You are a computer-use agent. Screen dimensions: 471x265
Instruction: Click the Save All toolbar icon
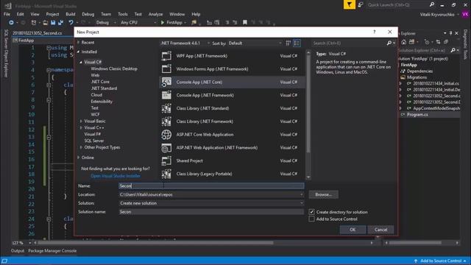60,23
